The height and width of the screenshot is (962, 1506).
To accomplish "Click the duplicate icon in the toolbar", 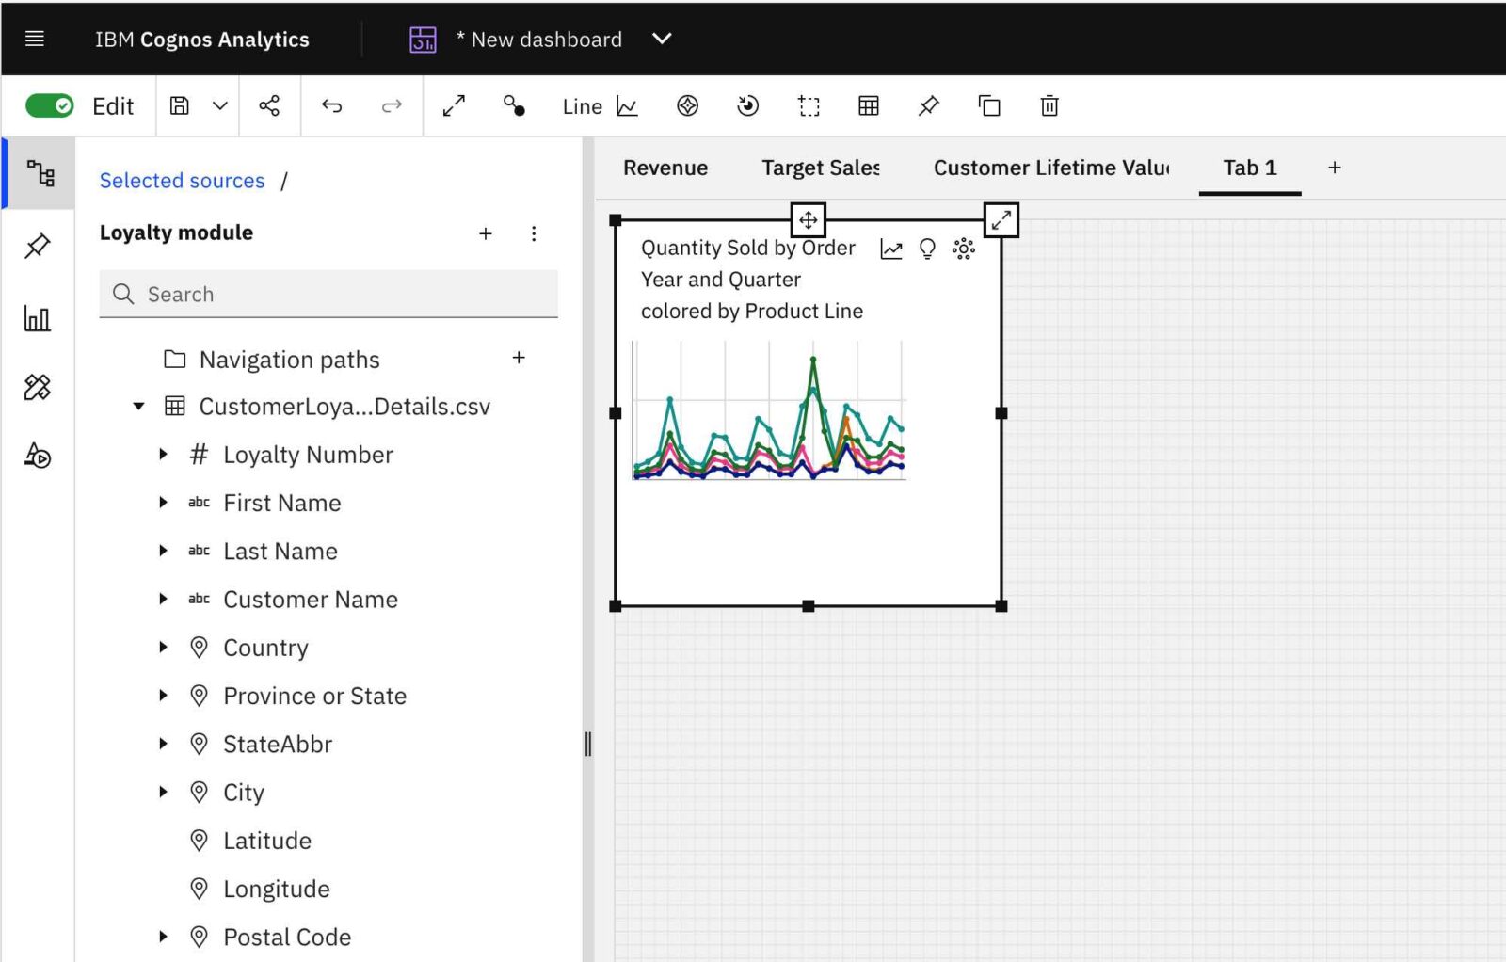I will [989, 105].
